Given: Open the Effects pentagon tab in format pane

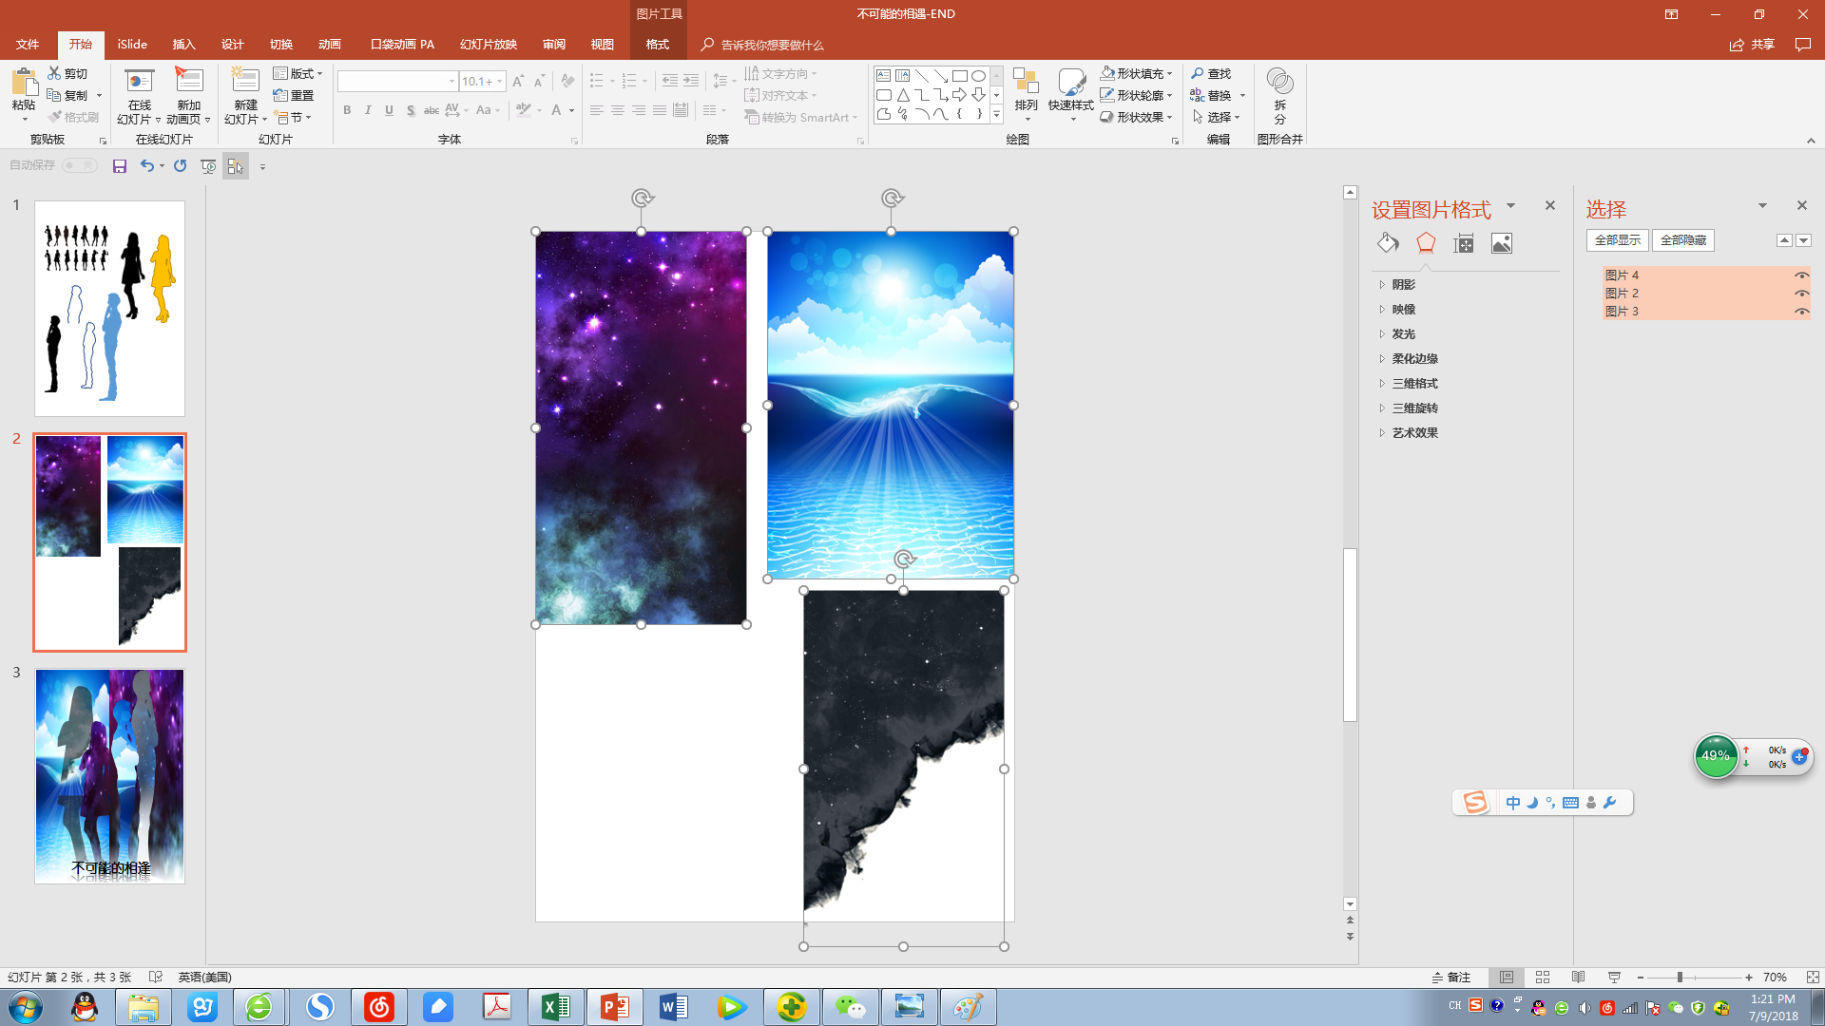Looking at the screenshot, I should [1425, 243].
